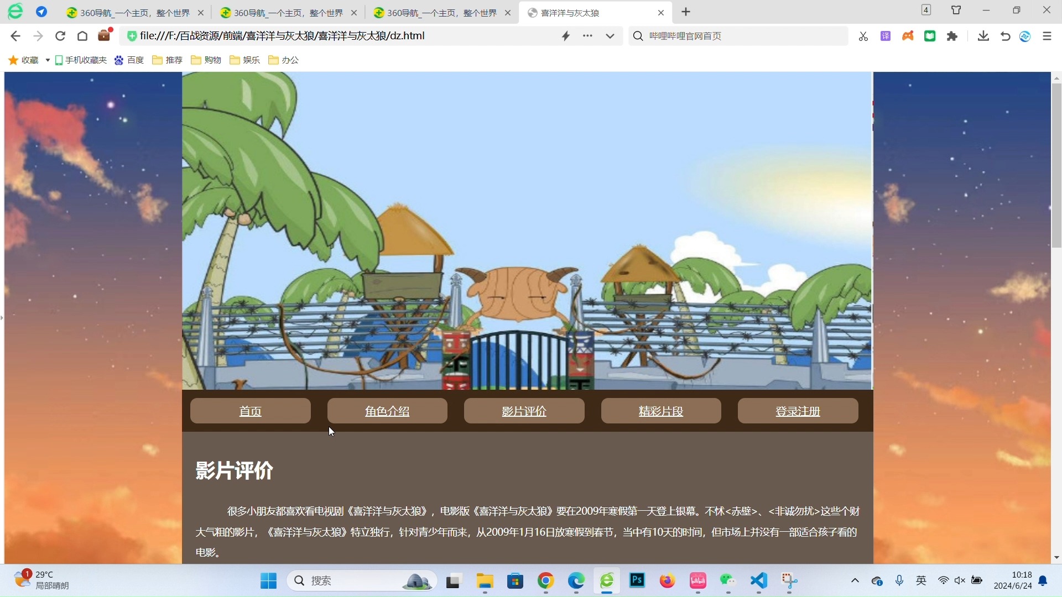
Task: Click the scrollbar down arrow
Action: (x=1056, y=557)
